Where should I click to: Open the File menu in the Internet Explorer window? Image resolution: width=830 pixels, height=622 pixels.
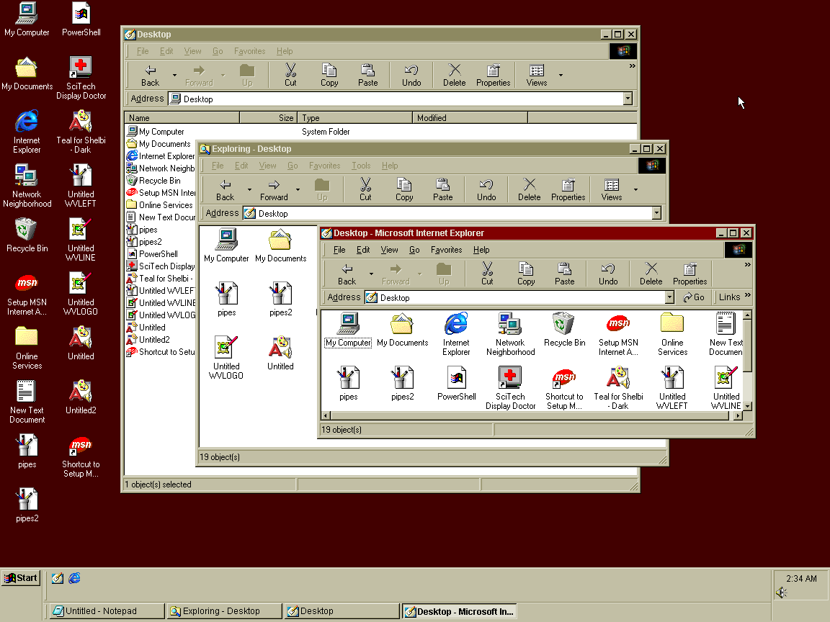[x=339, y=250]
